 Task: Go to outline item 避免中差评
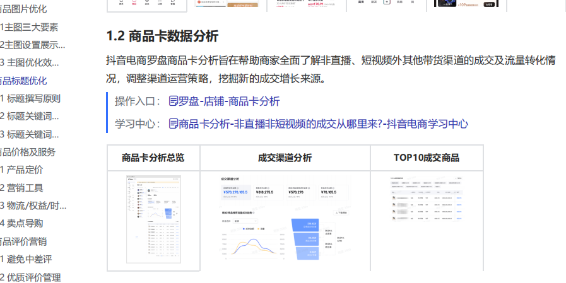pyautogui.click(x=26, y=259)
